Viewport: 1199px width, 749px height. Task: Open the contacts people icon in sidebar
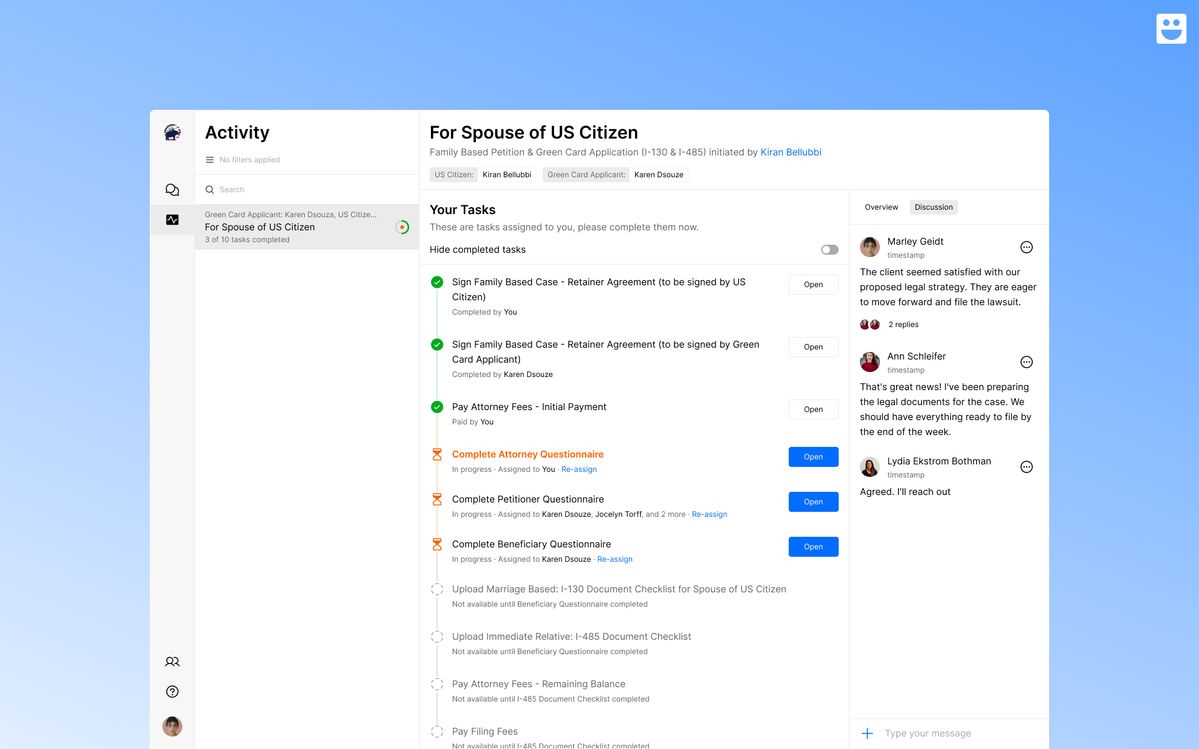tap(172, 662)
